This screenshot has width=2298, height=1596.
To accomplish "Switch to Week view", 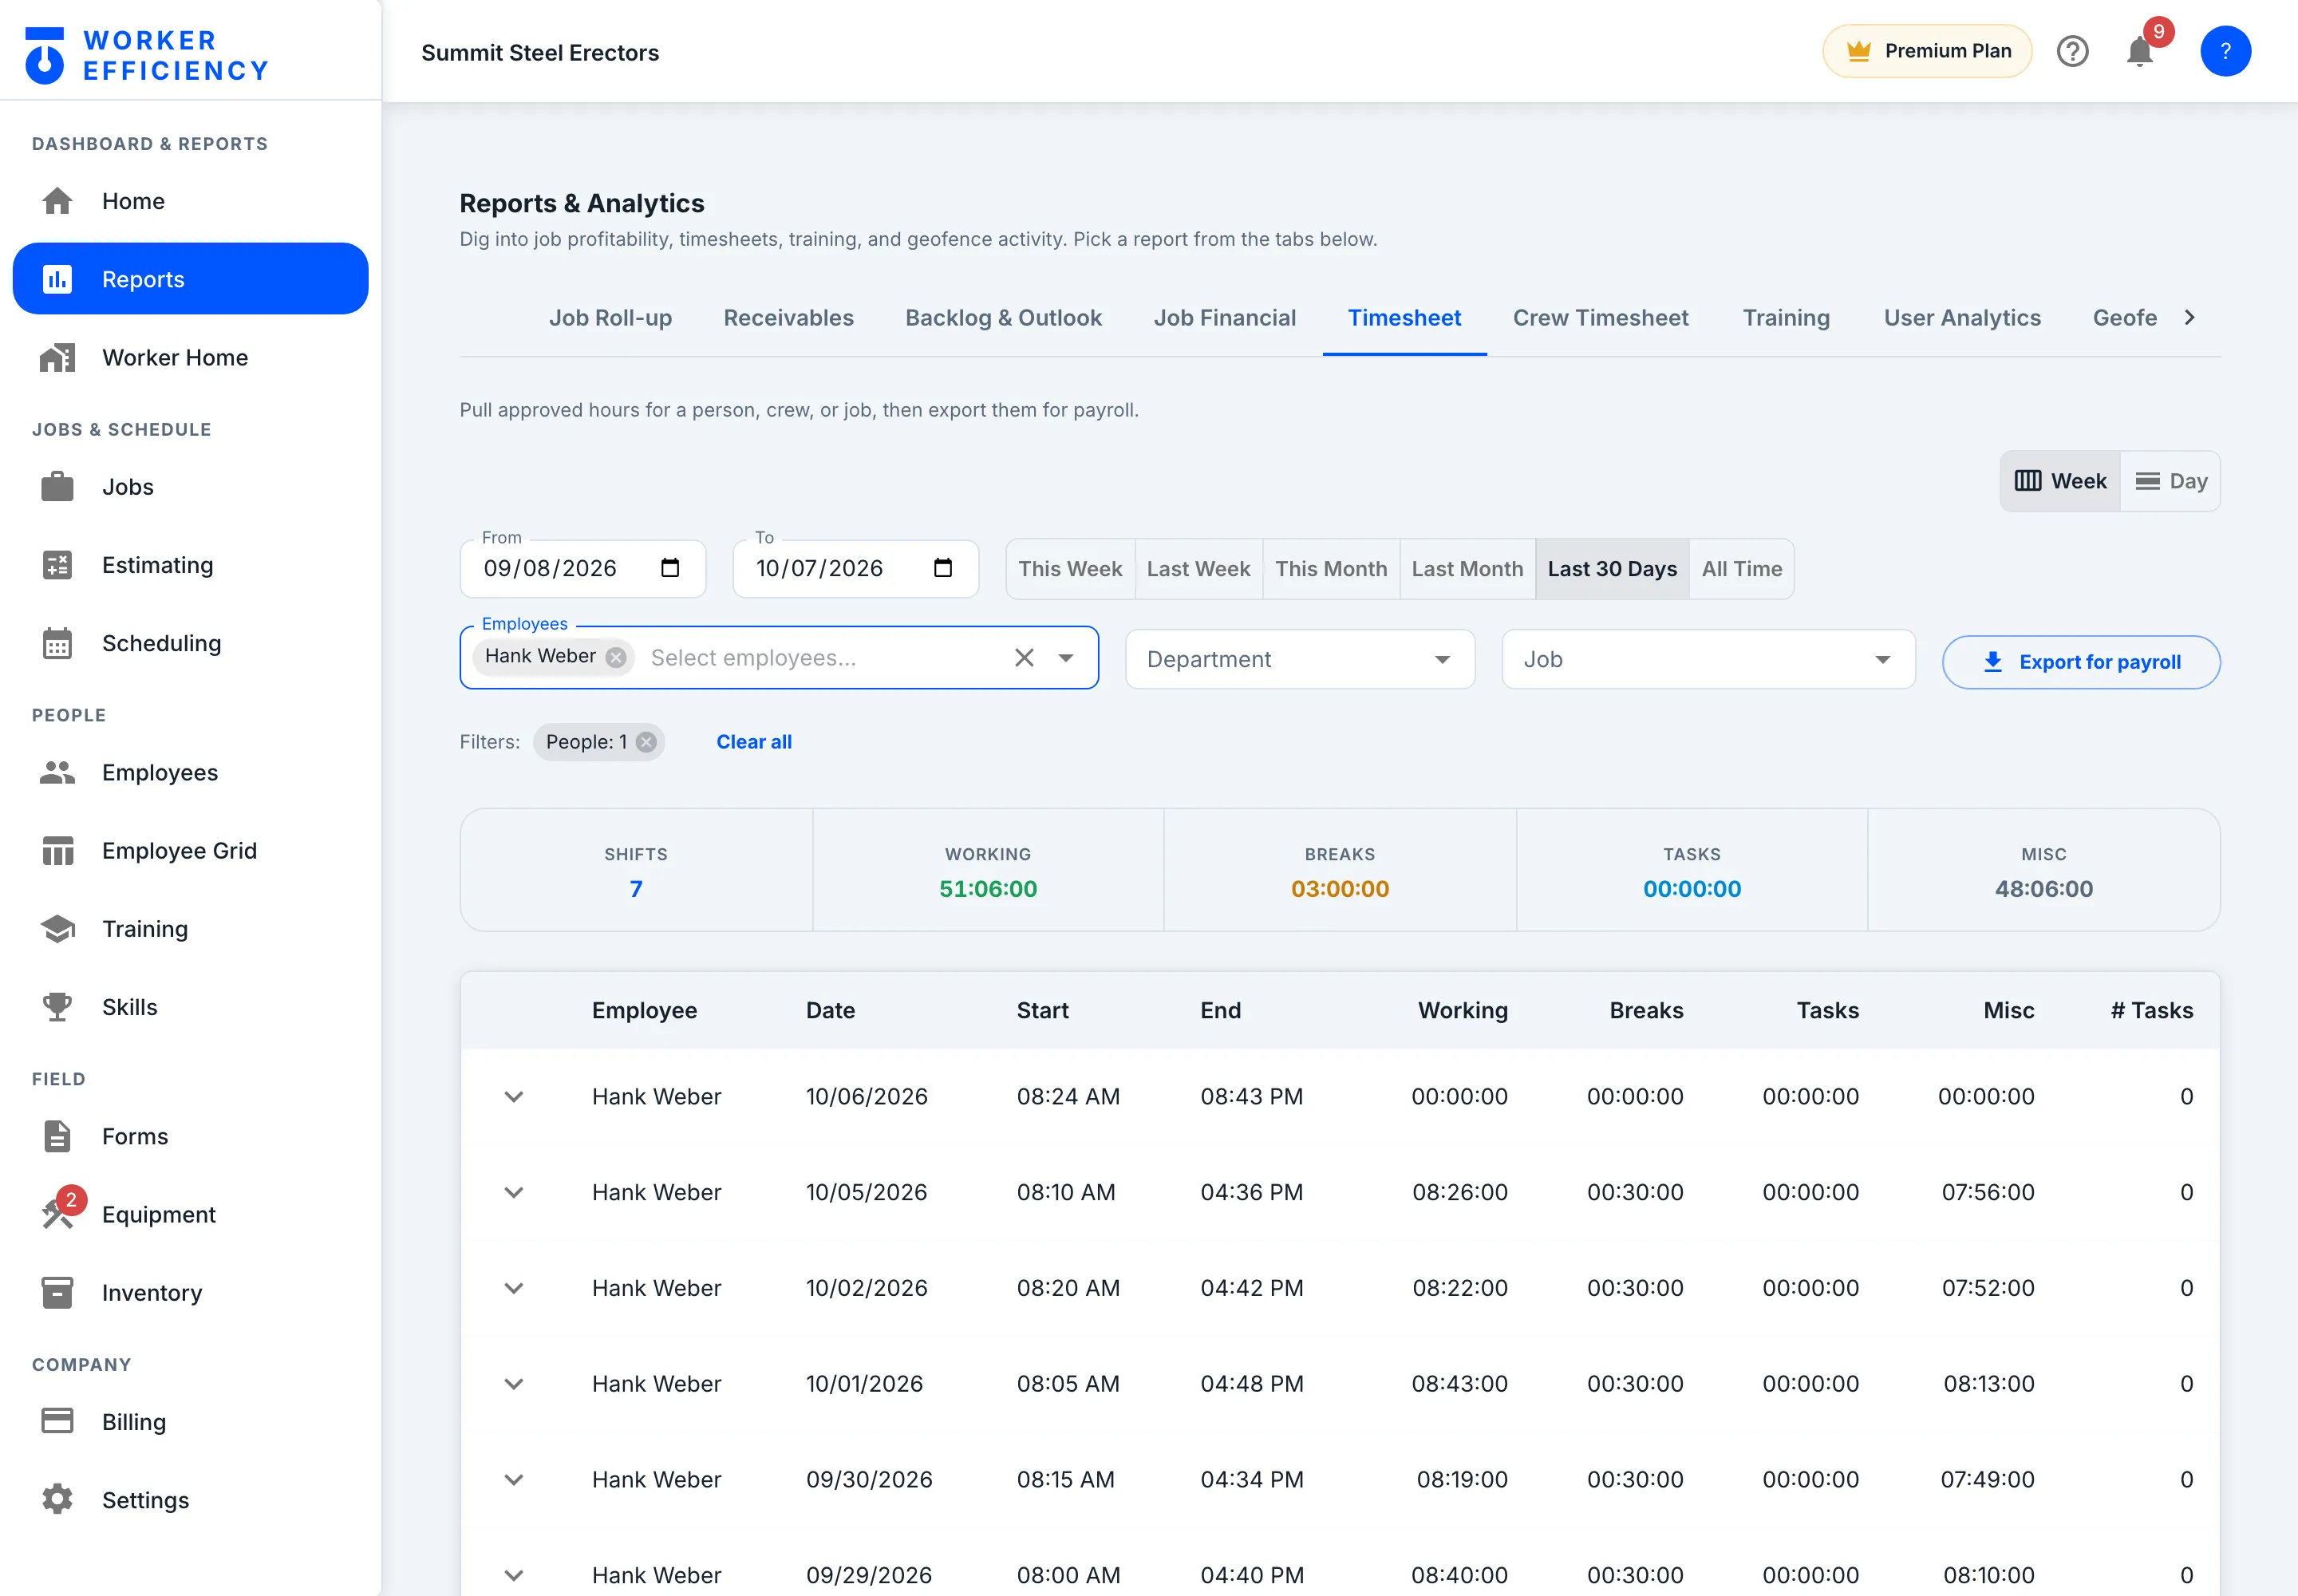I will point(2060,481).
